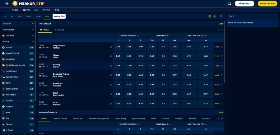Open the Promo menu item
The height and width of the screenshot is (135, 280).
[x=46, y=10]
